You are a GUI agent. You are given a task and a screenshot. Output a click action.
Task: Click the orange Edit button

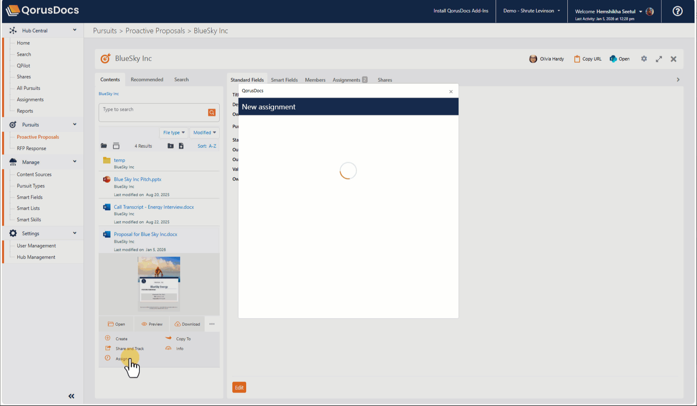pos(239,387)
